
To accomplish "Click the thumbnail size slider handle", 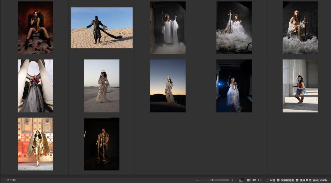I will tap(212, 180).
